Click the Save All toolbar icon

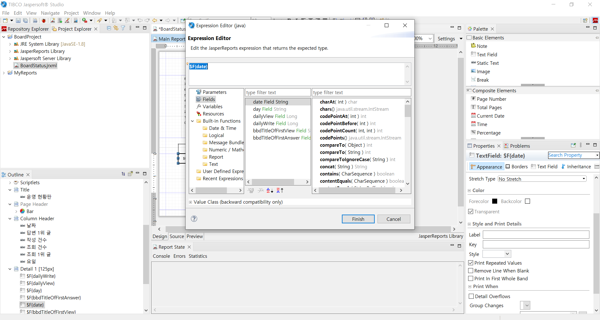point(25,20)
